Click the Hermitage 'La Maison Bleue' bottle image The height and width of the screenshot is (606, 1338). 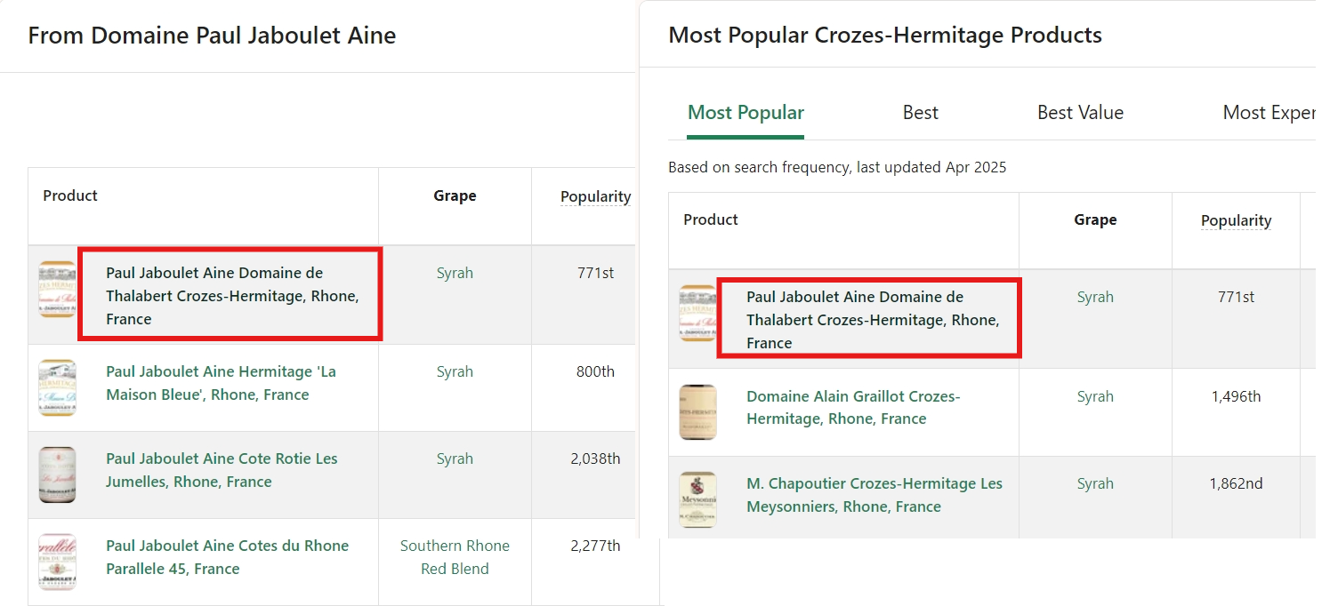[x=57, y=387]
